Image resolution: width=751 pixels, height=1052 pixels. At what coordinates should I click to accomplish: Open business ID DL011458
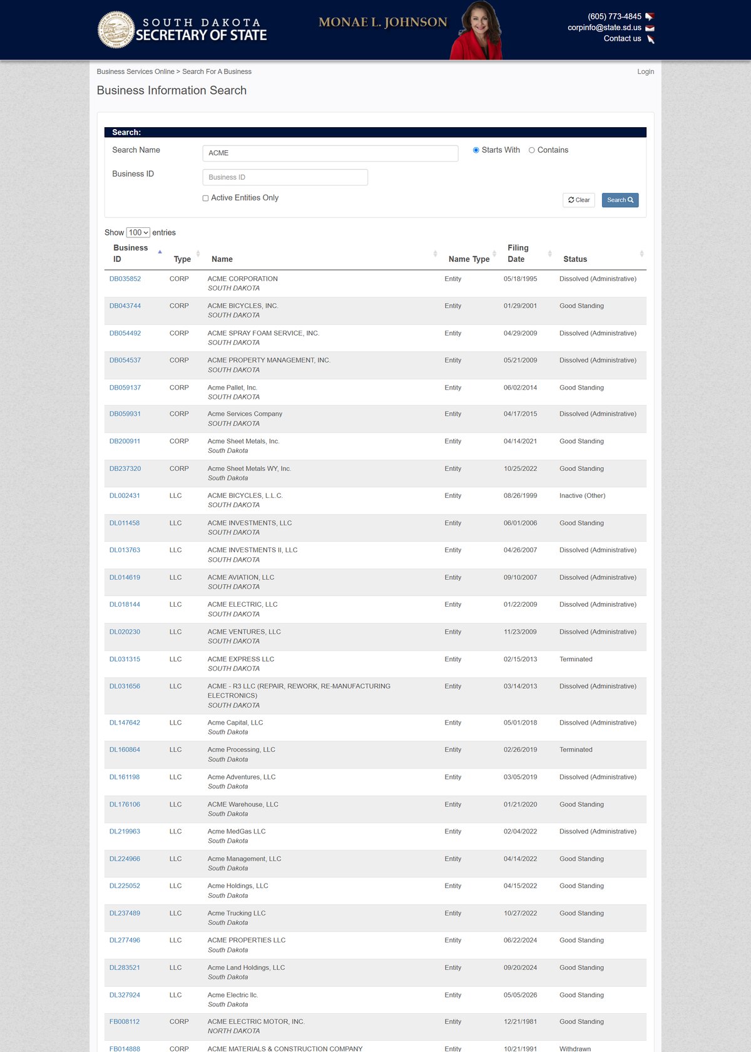[125, 523]
